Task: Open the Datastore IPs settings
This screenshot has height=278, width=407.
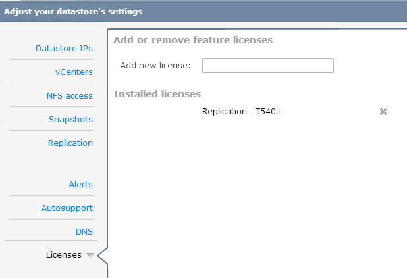Action: coord(64,49)
